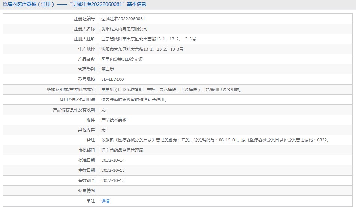Click the 注册人名称 label

click(84, 29)
